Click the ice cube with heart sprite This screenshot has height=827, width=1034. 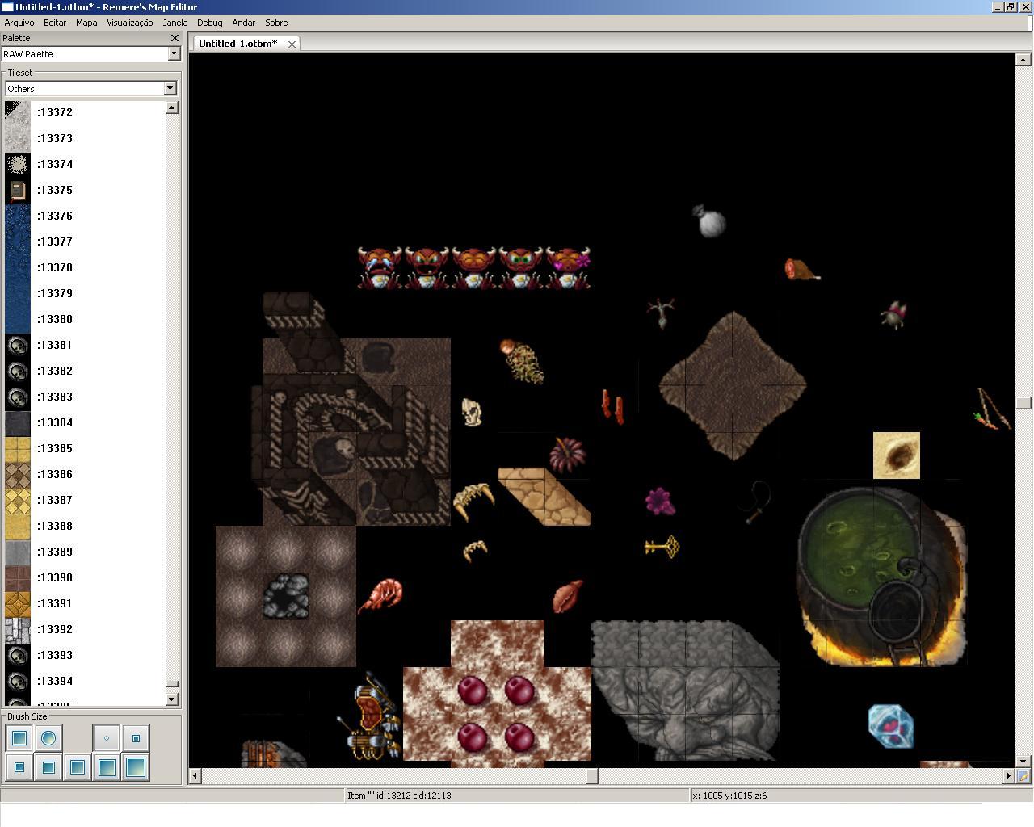point(890,726)
